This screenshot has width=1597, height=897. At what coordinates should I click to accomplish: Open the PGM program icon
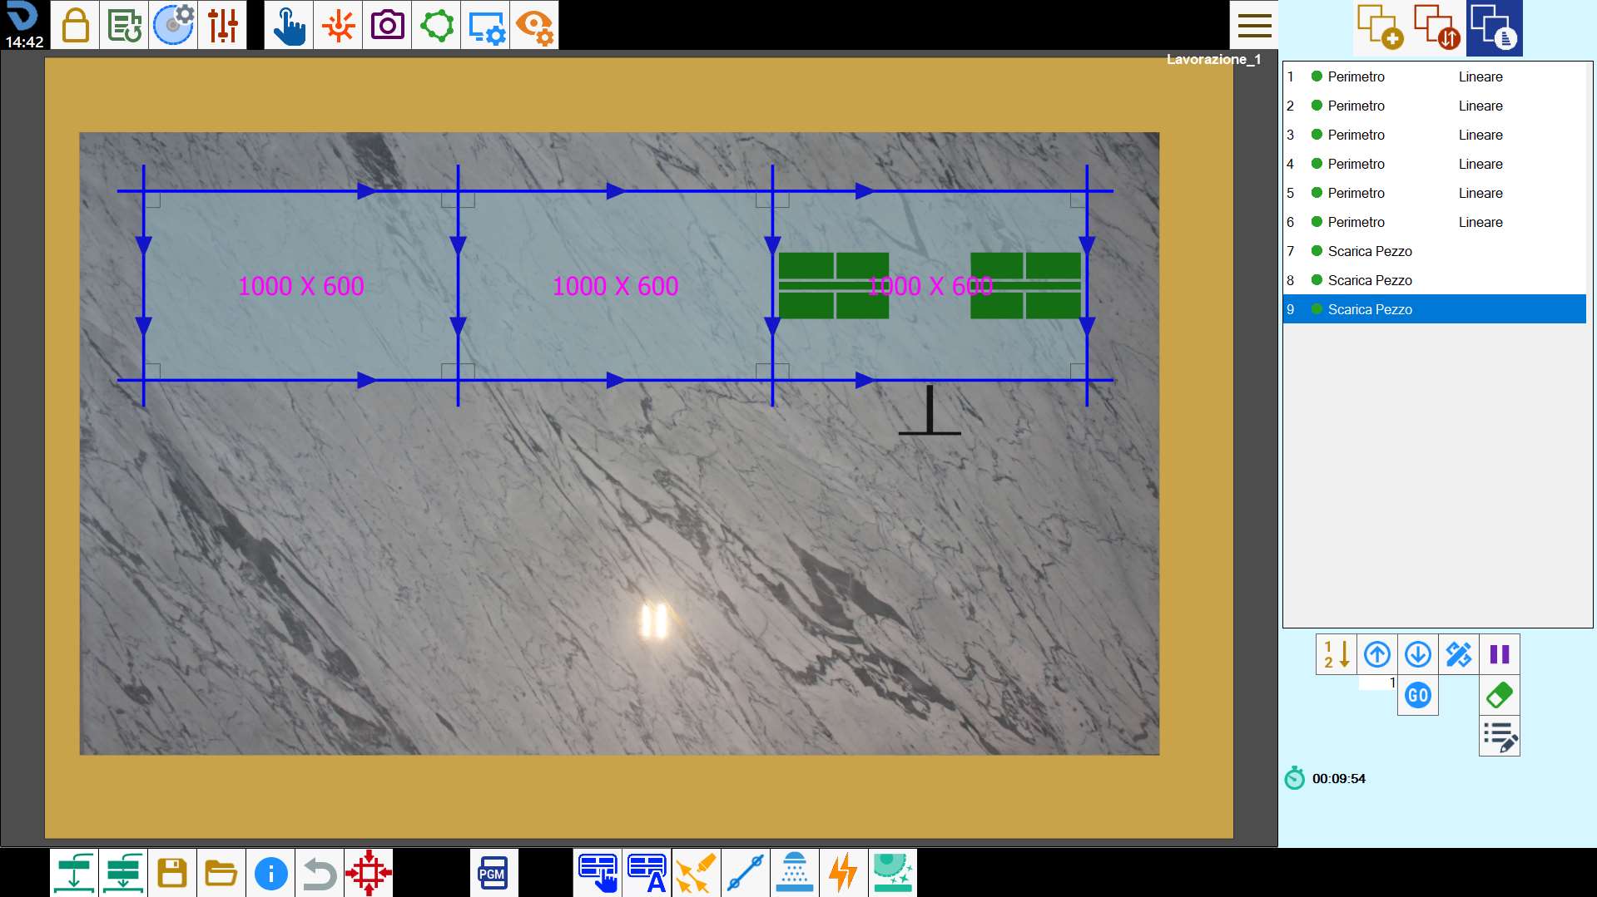[x=493, y=873]
